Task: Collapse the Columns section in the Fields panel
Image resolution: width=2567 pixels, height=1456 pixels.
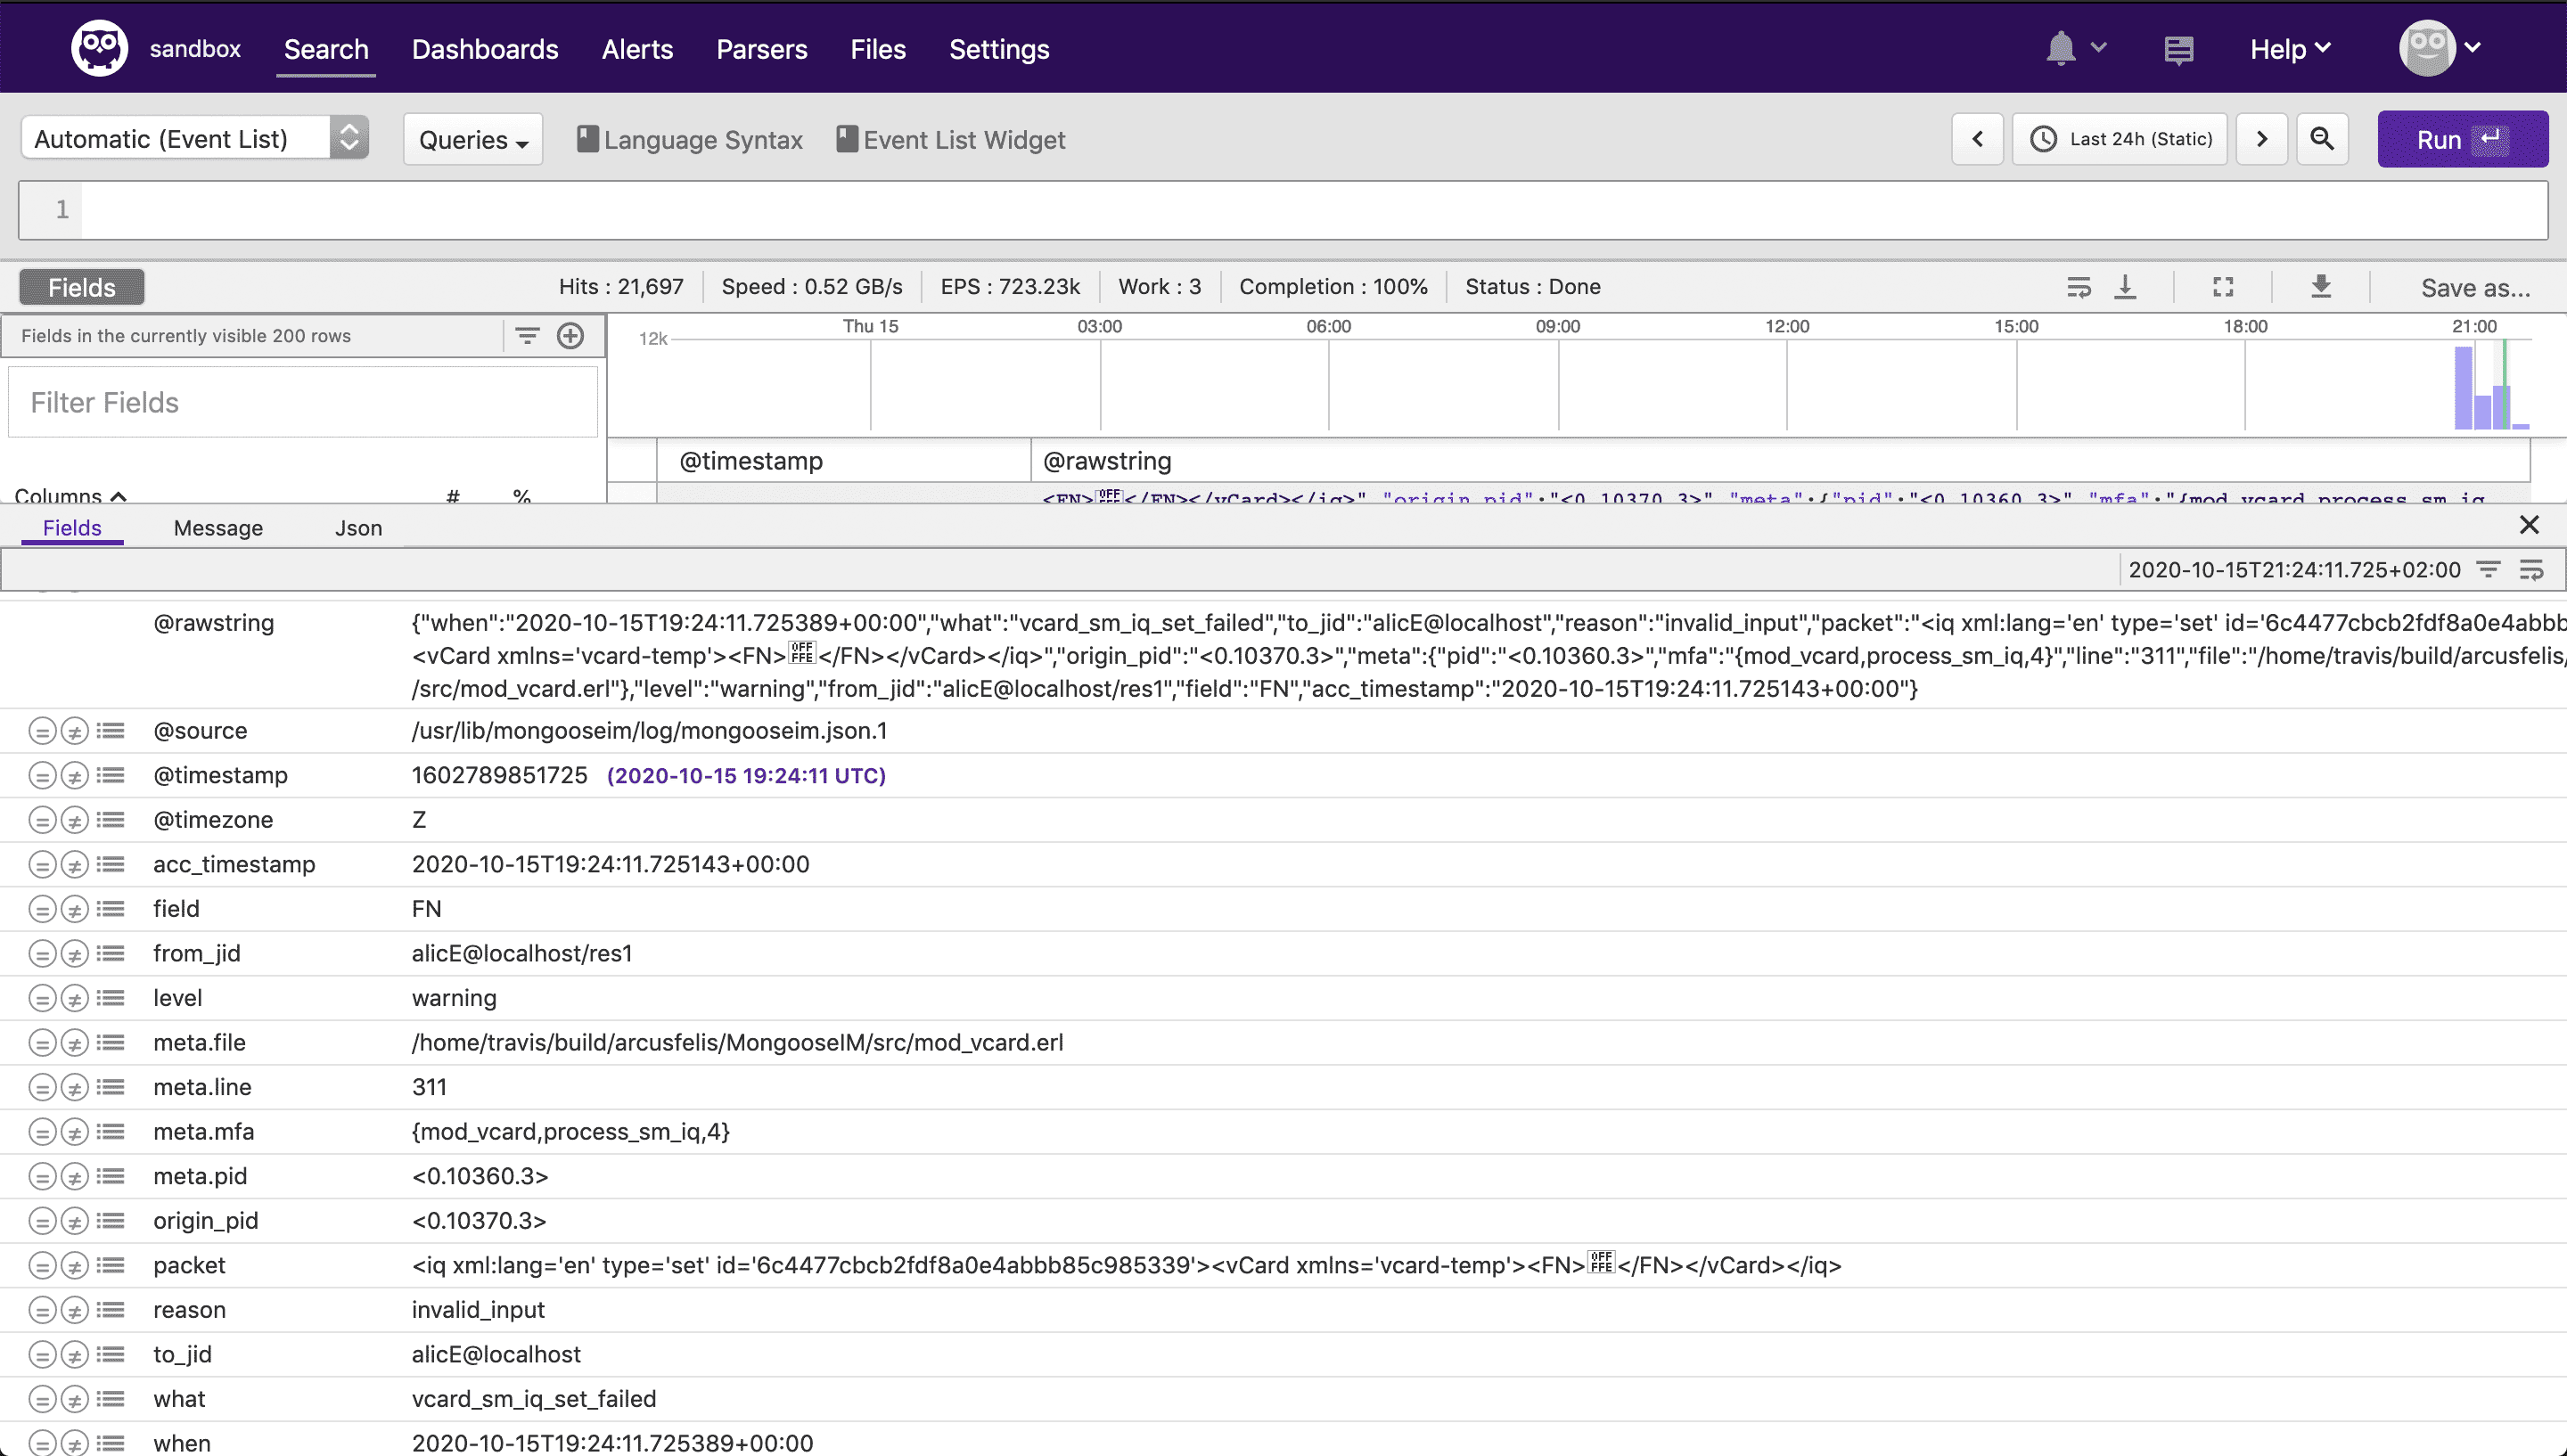Action: coord(119,496)
